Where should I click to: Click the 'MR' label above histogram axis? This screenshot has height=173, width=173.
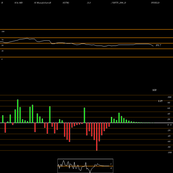click(154, 90)
